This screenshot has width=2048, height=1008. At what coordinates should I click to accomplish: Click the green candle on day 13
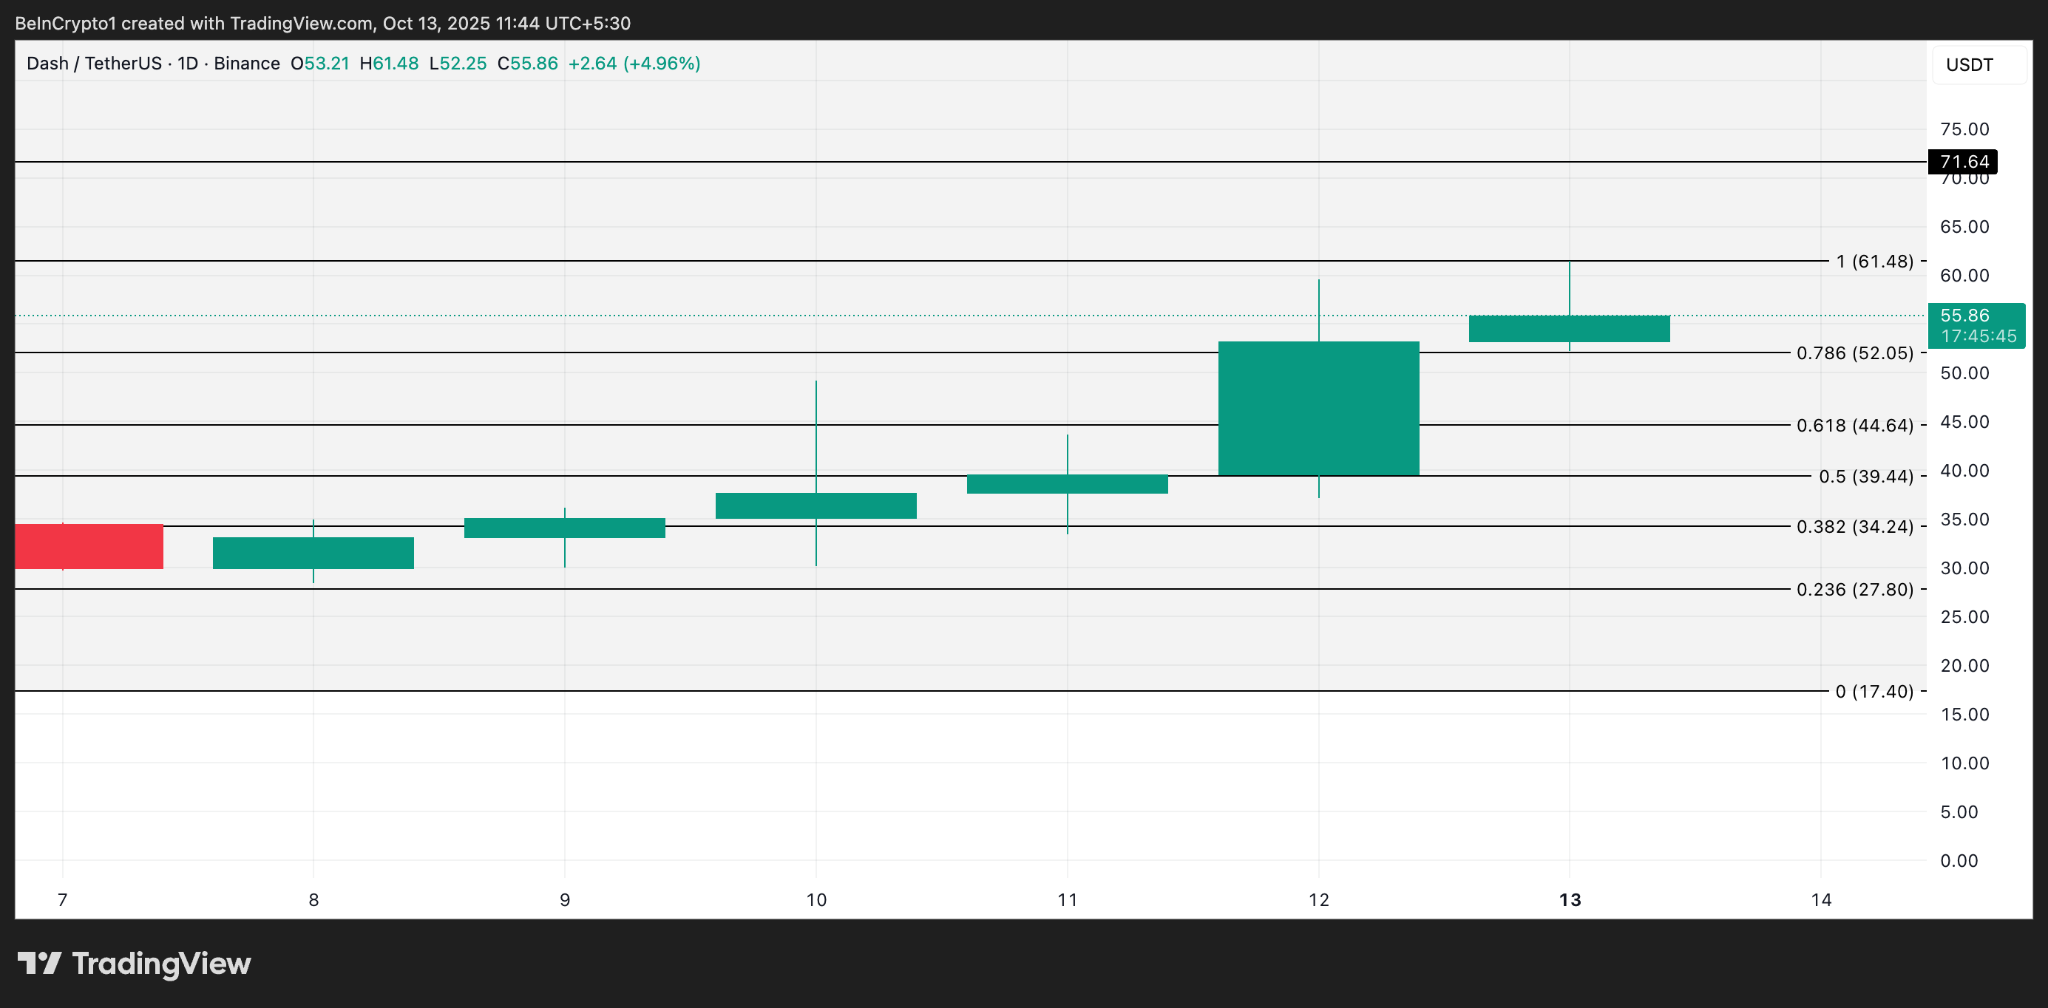pyautogui.click(x=1569, y=329)
